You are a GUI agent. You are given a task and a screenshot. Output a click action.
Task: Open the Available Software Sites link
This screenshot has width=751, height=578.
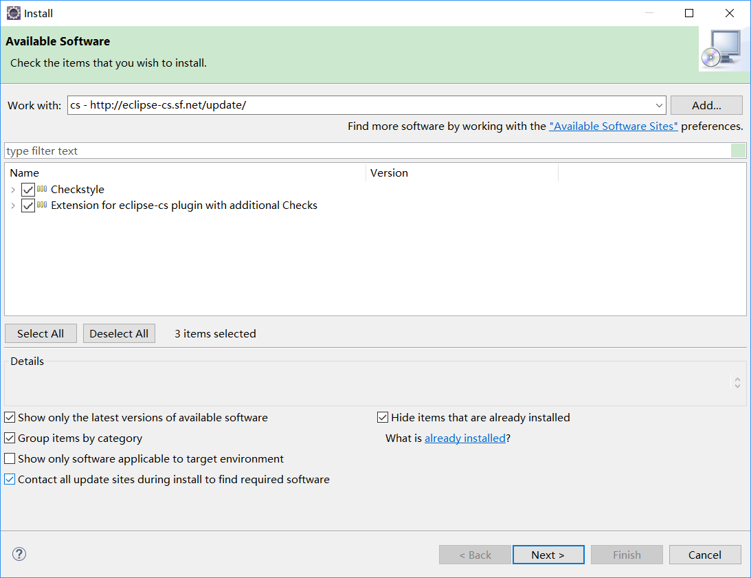[x=613, y=126]
